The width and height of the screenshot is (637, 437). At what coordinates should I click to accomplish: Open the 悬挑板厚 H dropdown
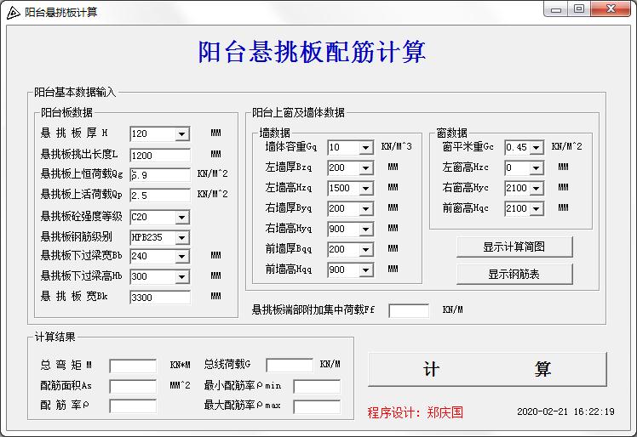182,134
